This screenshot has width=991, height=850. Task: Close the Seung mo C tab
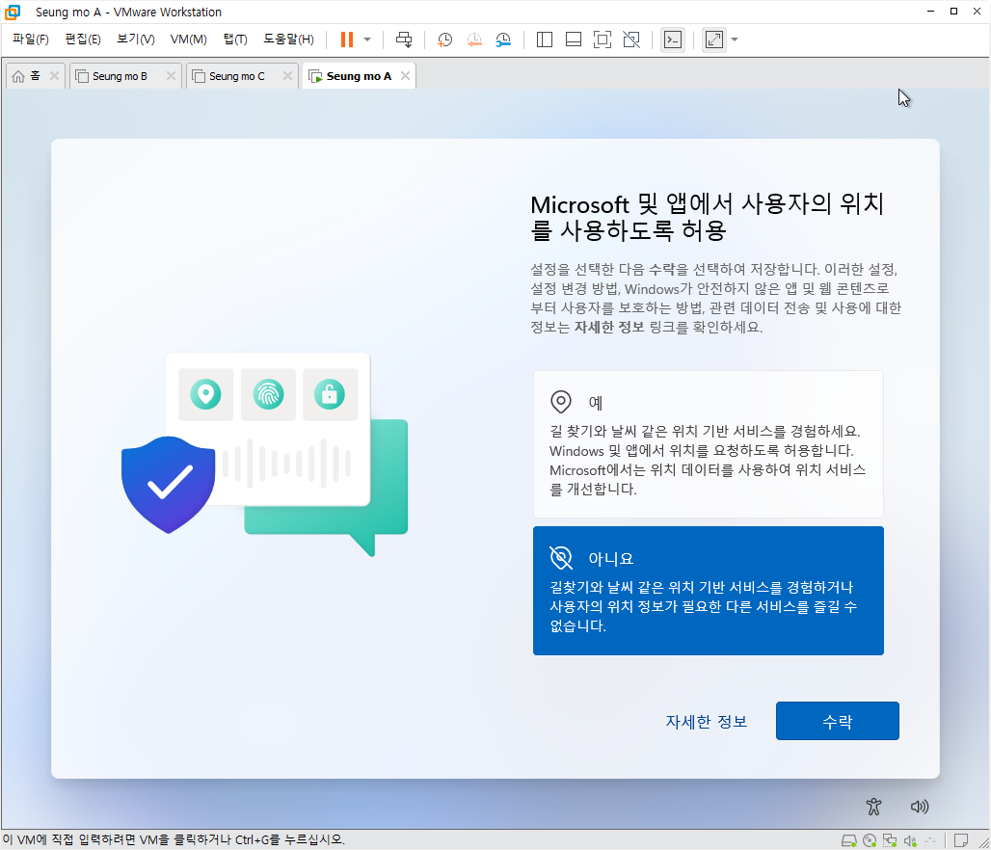(x=287, y=76)
